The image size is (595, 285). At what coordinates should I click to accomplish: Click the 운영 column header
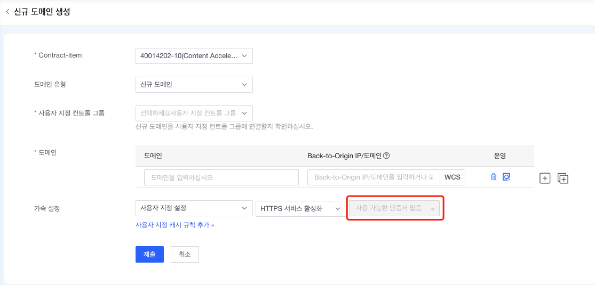click(499, 156)
